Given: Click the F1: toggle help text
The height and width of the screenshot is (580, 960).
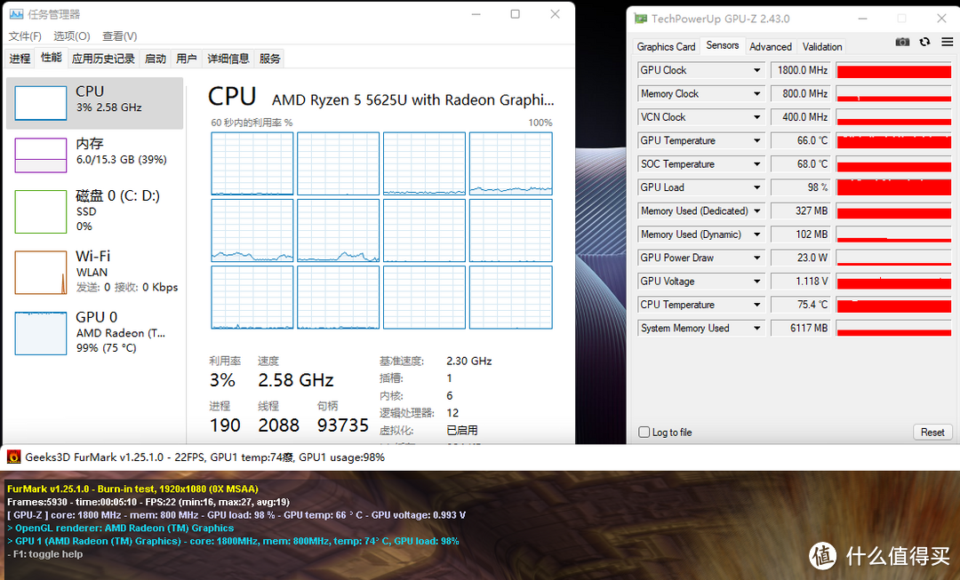Looking at the screenshot, I should (44, 554).
